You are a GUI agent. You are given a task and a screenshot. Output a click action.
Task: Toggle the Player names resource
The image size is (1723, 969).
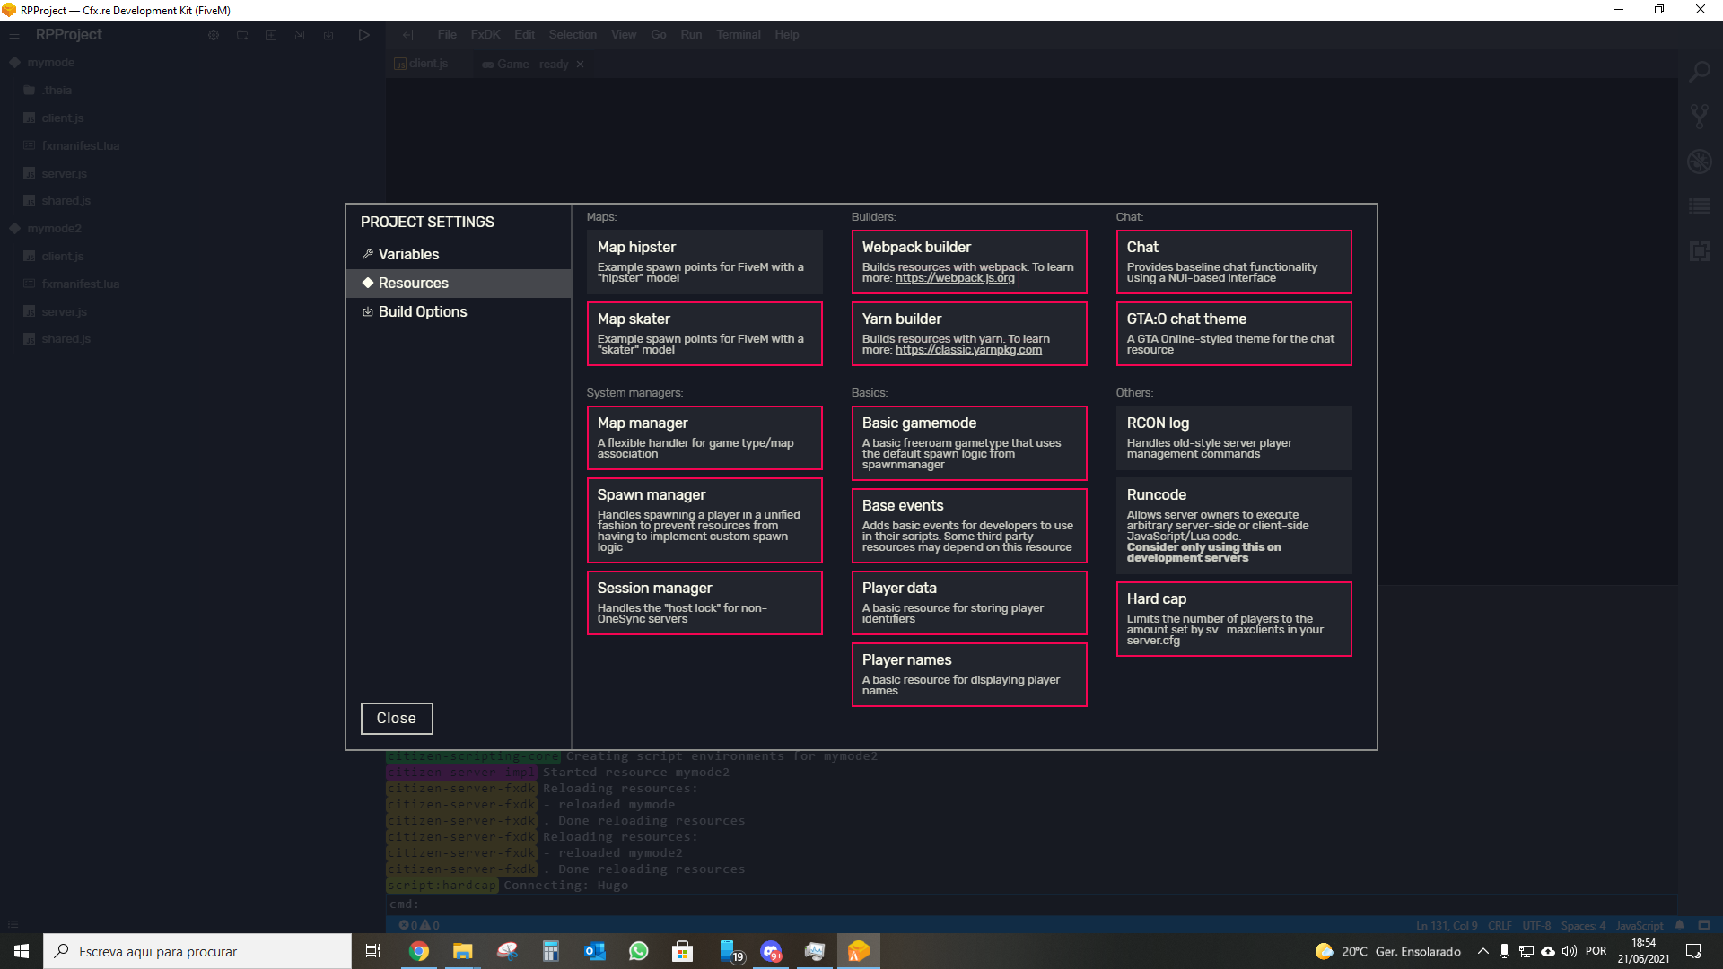coord(969,675)
